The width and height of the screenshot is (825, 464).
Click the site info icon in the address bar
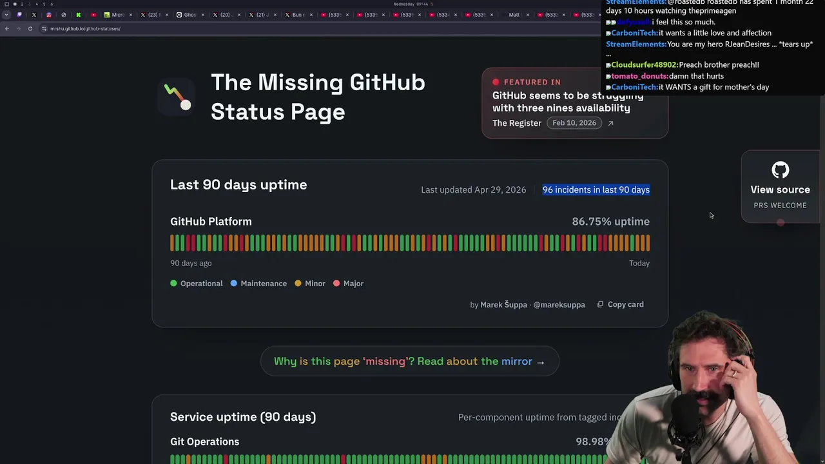[x=44, y=28]
